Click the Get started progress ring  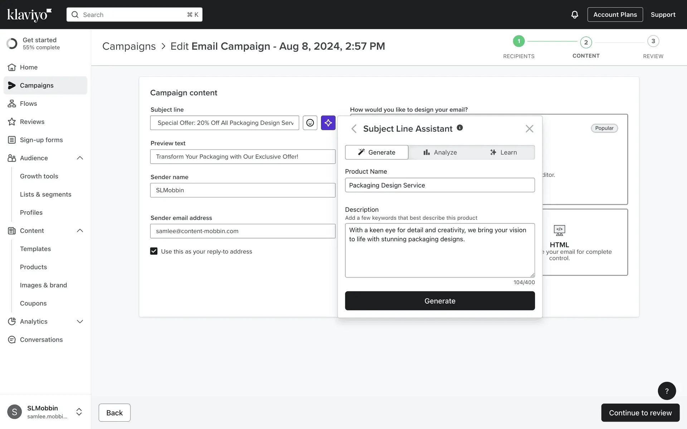(12, 44)
